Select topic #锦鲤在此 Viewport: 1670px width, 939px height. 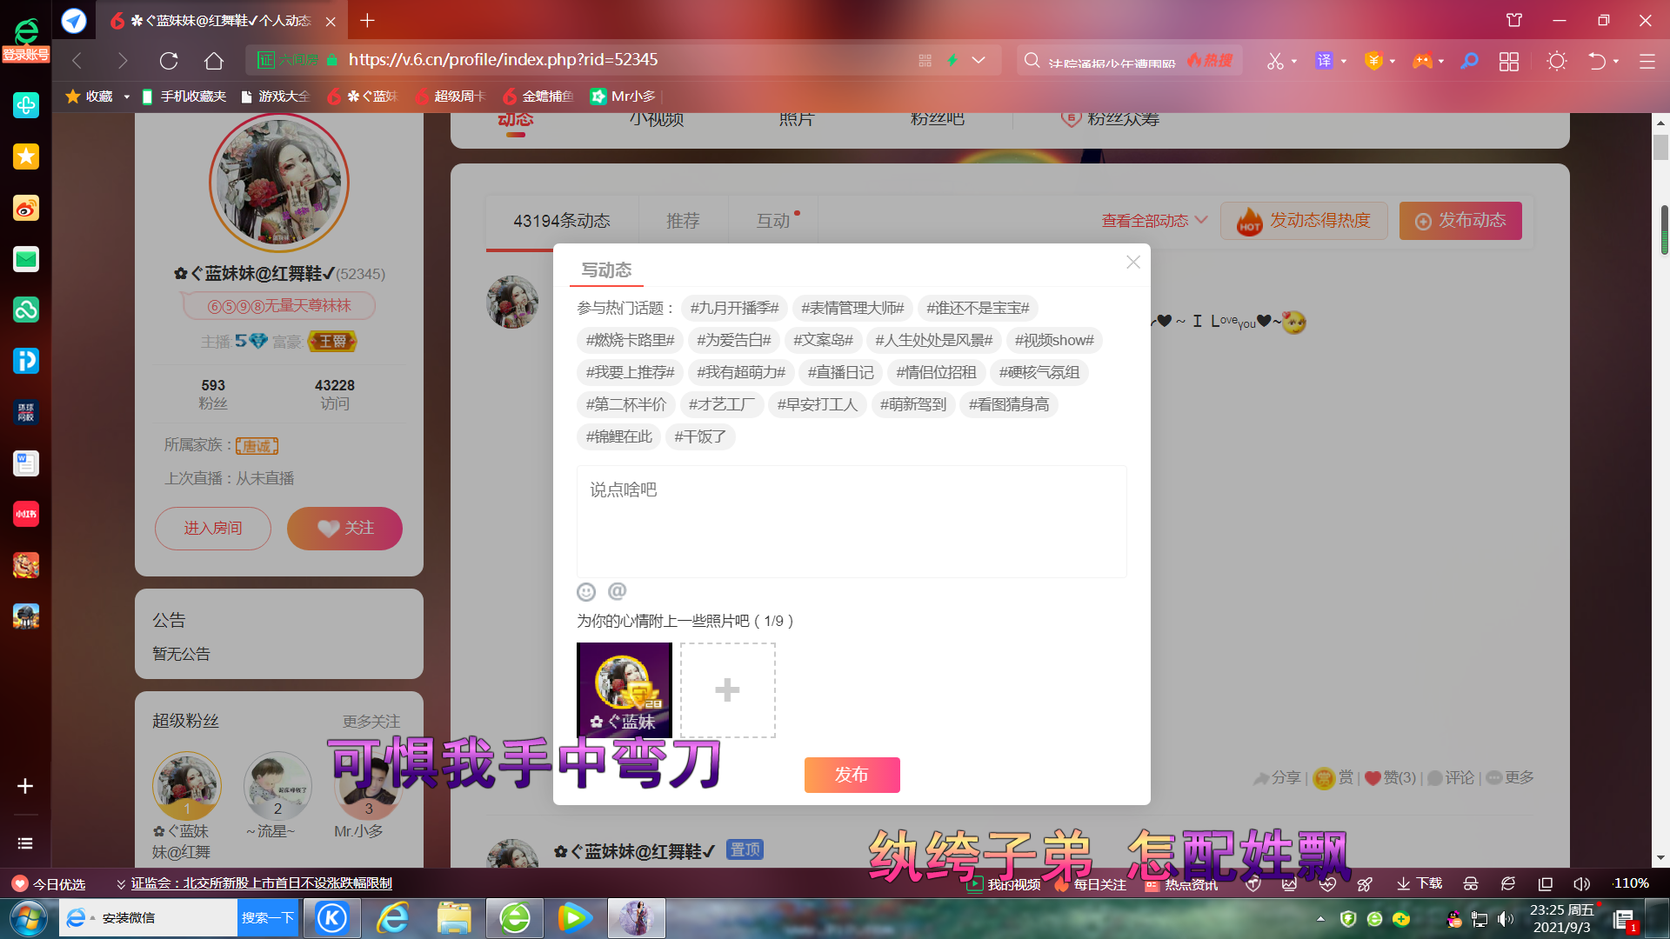coord(618,436)
